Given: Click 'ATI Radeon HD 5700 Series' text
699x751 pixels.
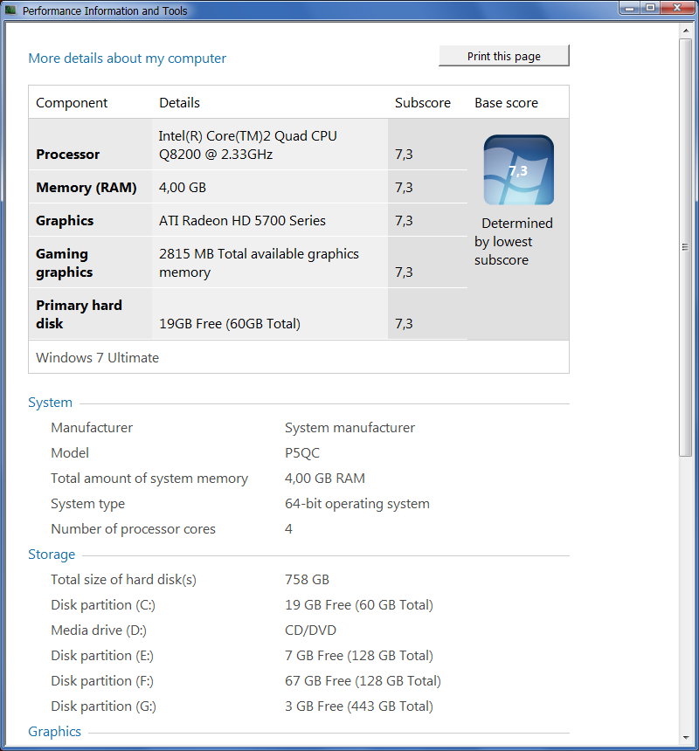Looking at the screenshot, I should coord(242,221).
